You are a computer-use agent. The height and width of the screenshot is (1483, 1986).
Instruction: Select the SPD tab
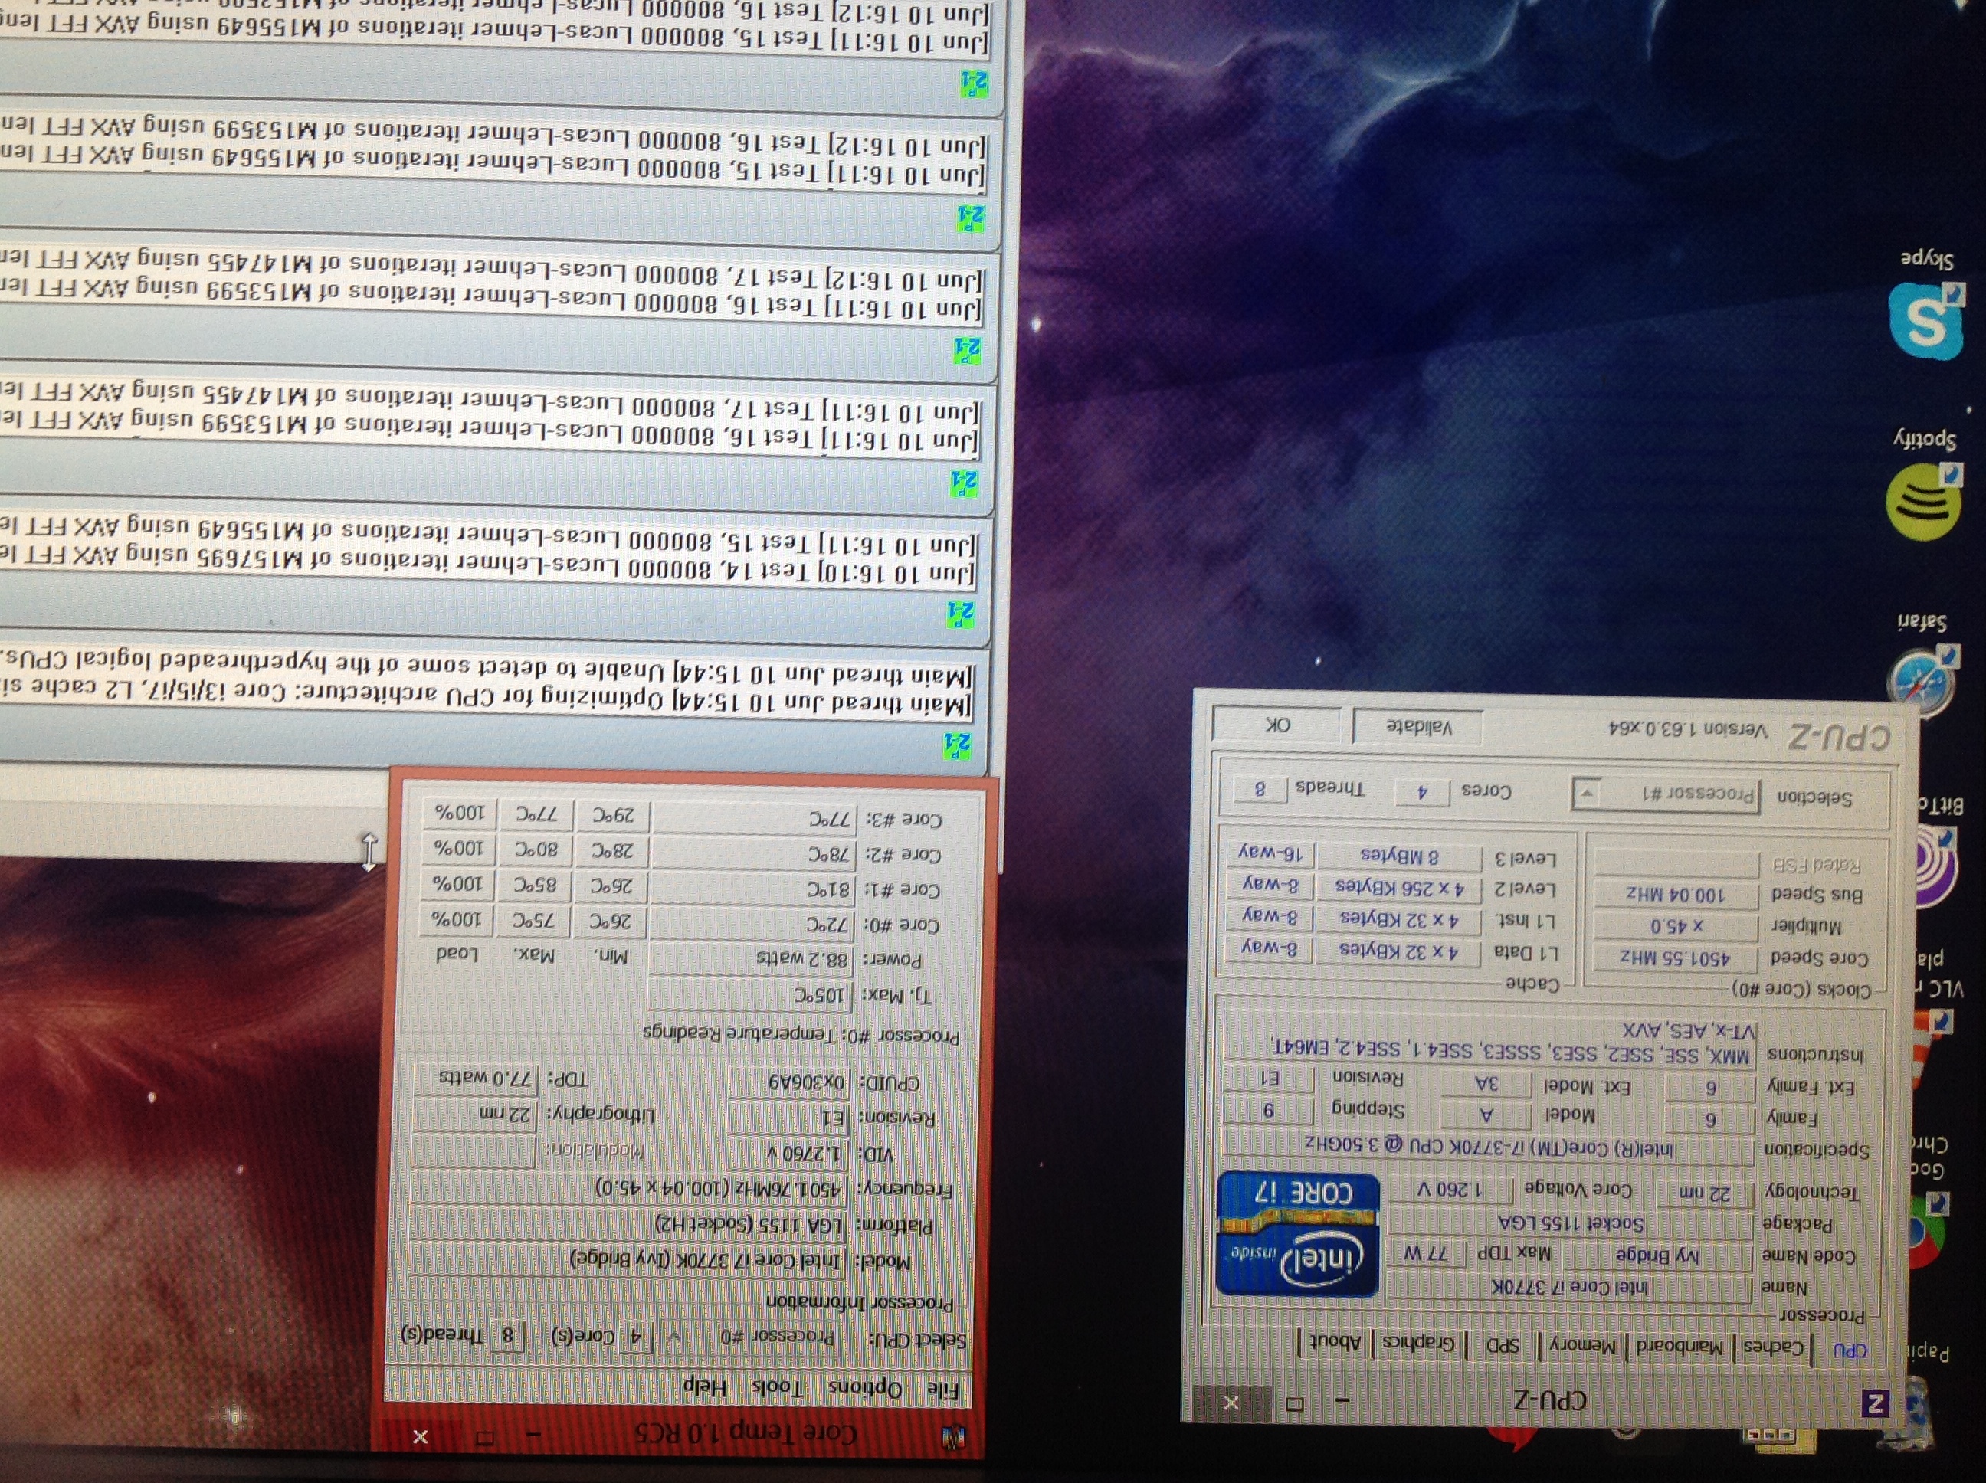[x=1502, y=1344]
